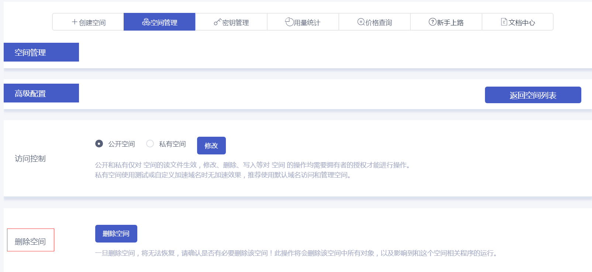Click the 高级配置 section header

click(41, 93)
